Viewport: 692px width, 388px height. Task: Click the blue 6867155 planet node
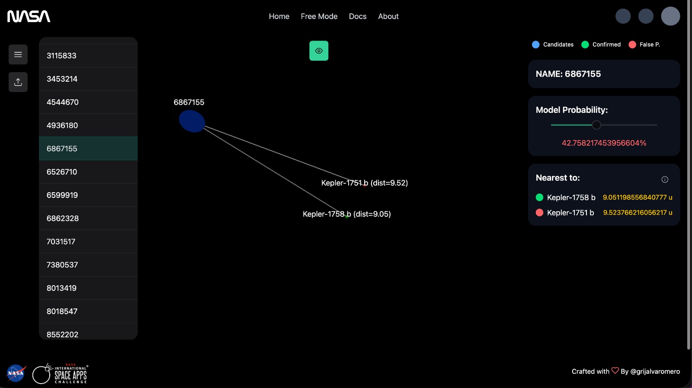(x=192, y=121)
